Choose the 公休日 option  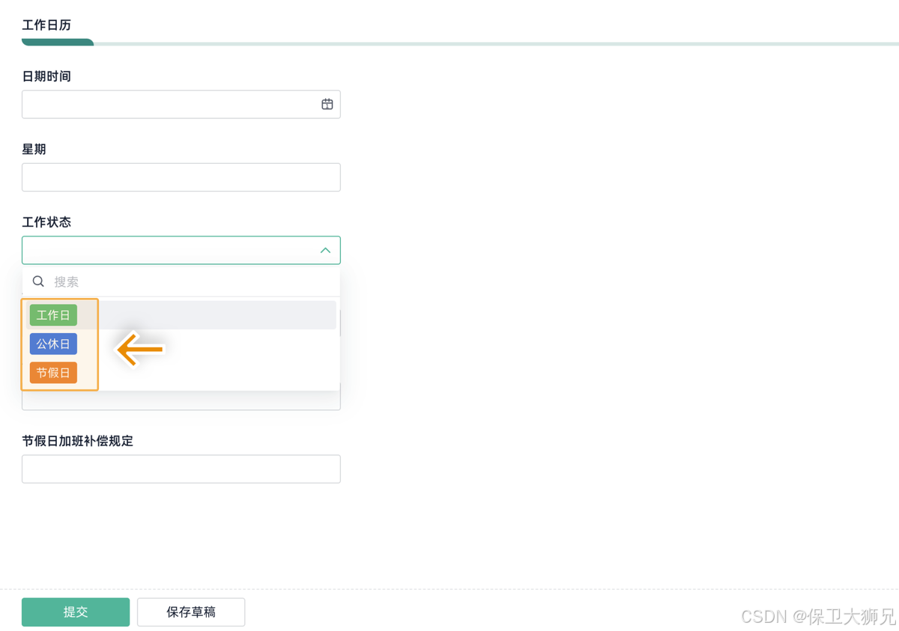point(53,344)
